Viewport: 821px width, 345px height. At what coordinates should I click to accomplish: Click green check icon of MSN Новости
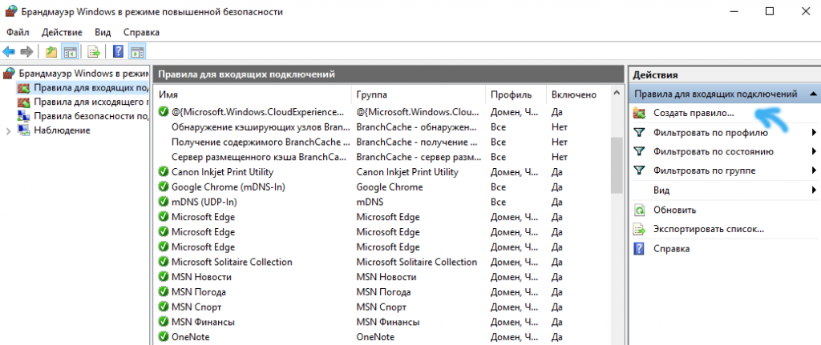pyautogui.click(x=164, y=277)
